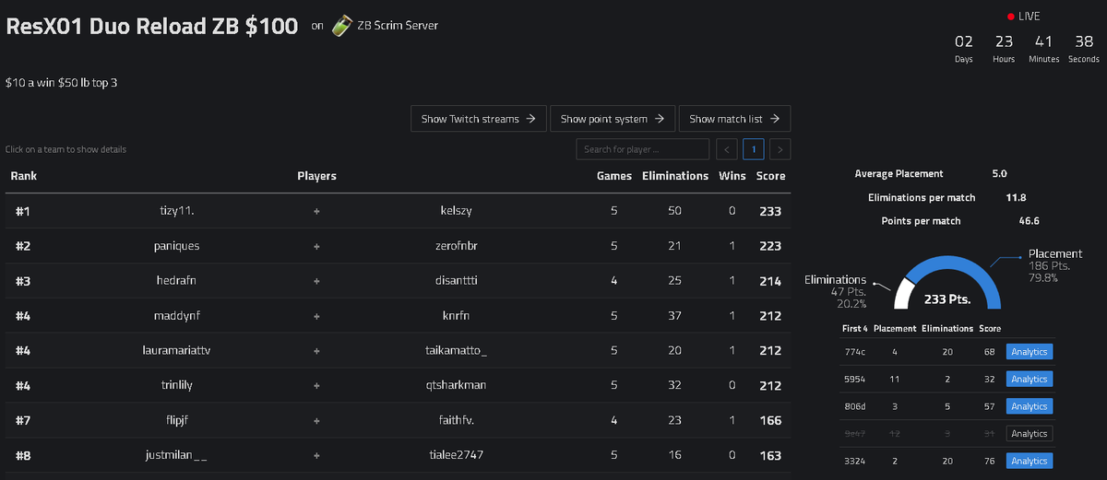The image size is (1107, 480).
Task: Show point system
Action: pyautogui.click(x=613, y=119)
